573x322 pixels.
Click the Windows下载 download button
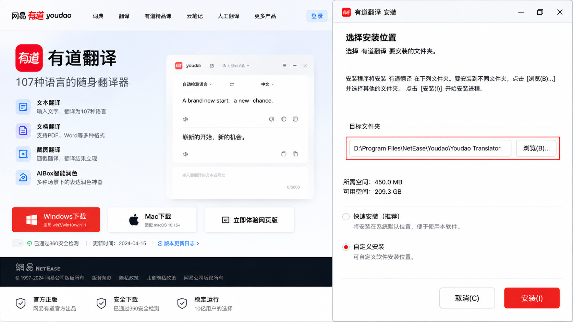coord(56,220)
